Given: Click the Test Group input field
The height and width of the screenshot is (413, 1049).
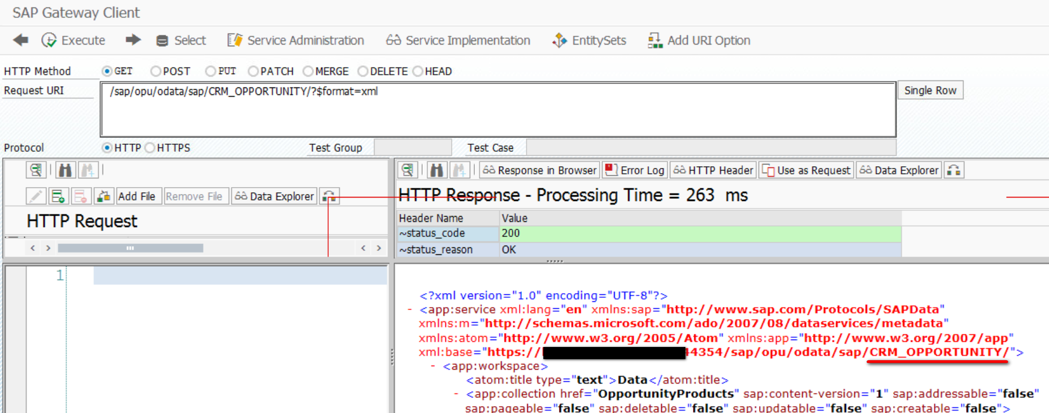Looking at the screenshot, I should [x=413, y=148].
